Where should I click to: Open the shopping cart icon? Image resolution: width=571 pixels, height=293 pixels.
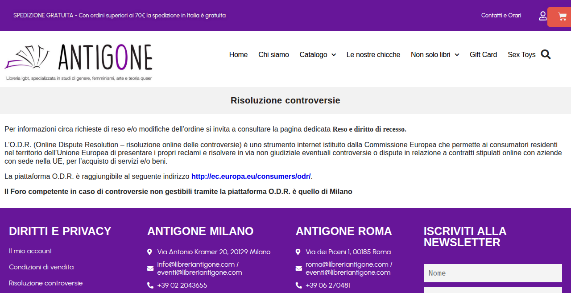(x=562, y=17)
